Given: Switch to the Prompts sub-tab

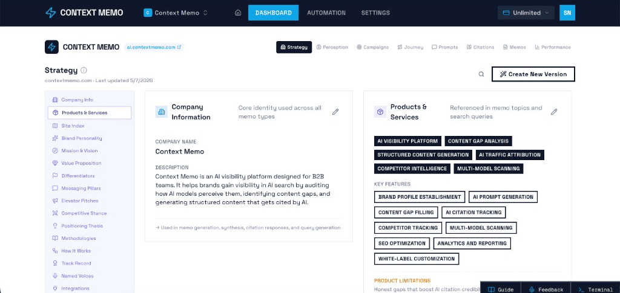Looking at the screenshot, I should (x=445, y=47).
